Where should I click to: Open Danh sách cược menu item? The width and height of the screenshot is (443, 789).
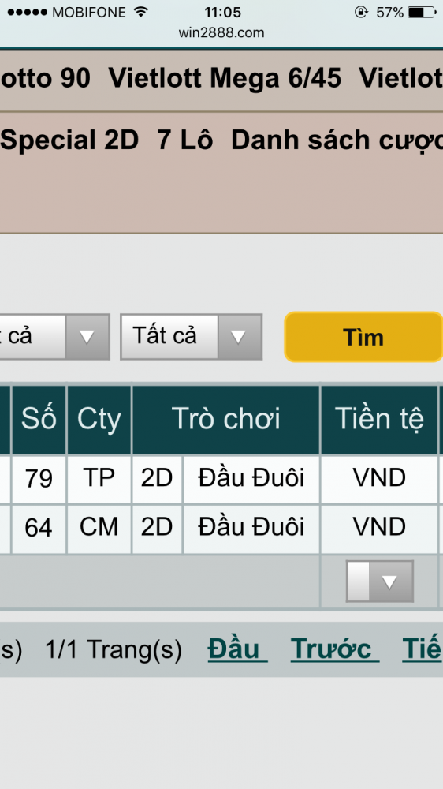[x=337, y=140]
